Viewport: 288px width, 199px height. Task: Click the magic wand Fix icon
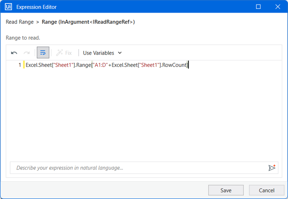pos(59,53)
